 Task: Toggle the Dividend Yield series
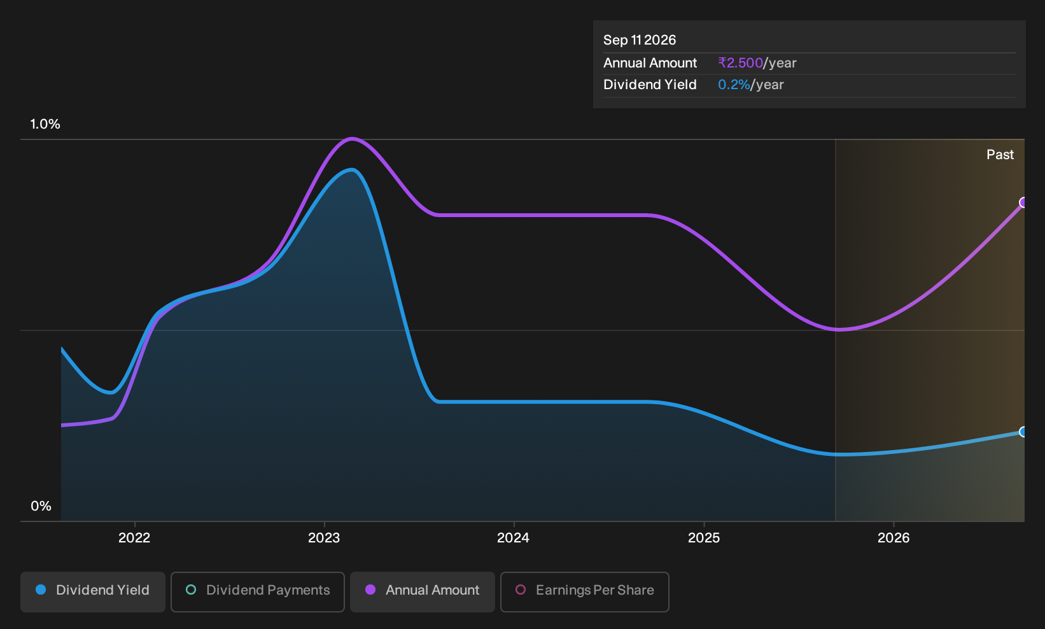point(93,591)
